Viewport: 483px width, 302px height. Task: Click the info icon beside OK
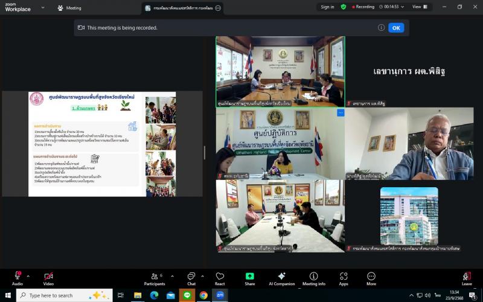[381, 28]
